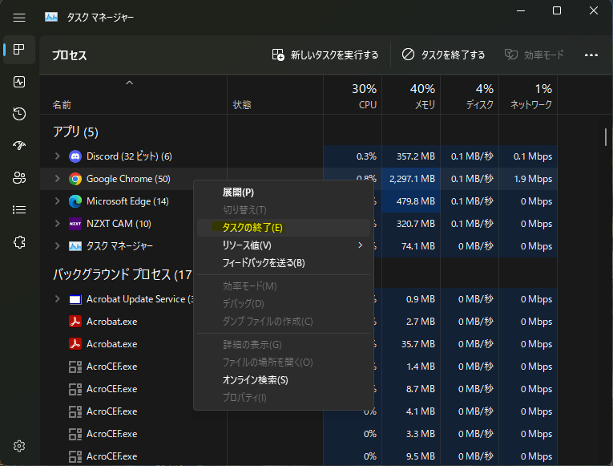
Task: Select the Microsoft Edge (14) row name
Action: pos(127,201)
